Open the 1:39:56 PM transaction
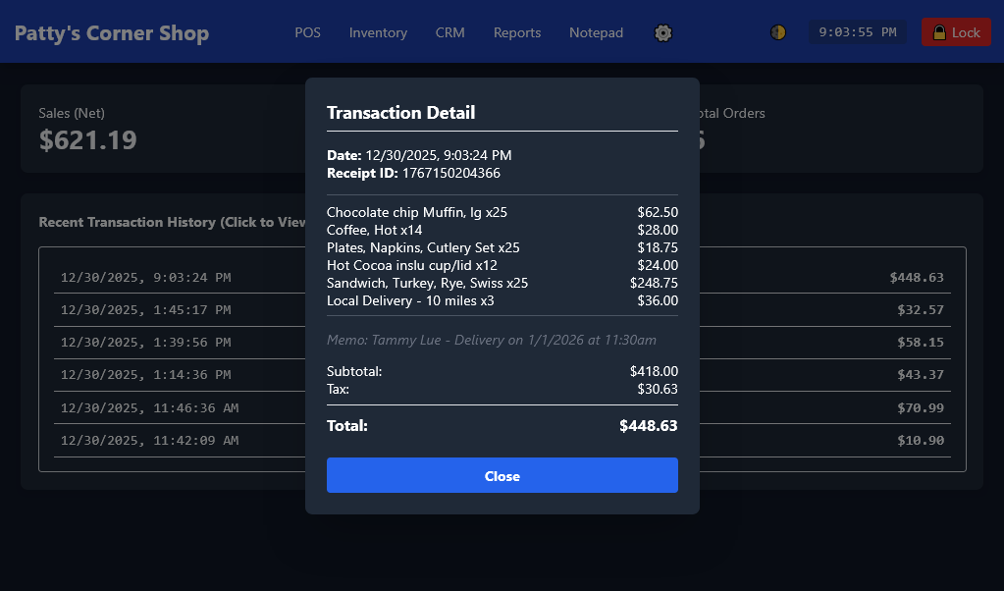Viewport: 1004px width, 591px height. [x=146, y=343]
